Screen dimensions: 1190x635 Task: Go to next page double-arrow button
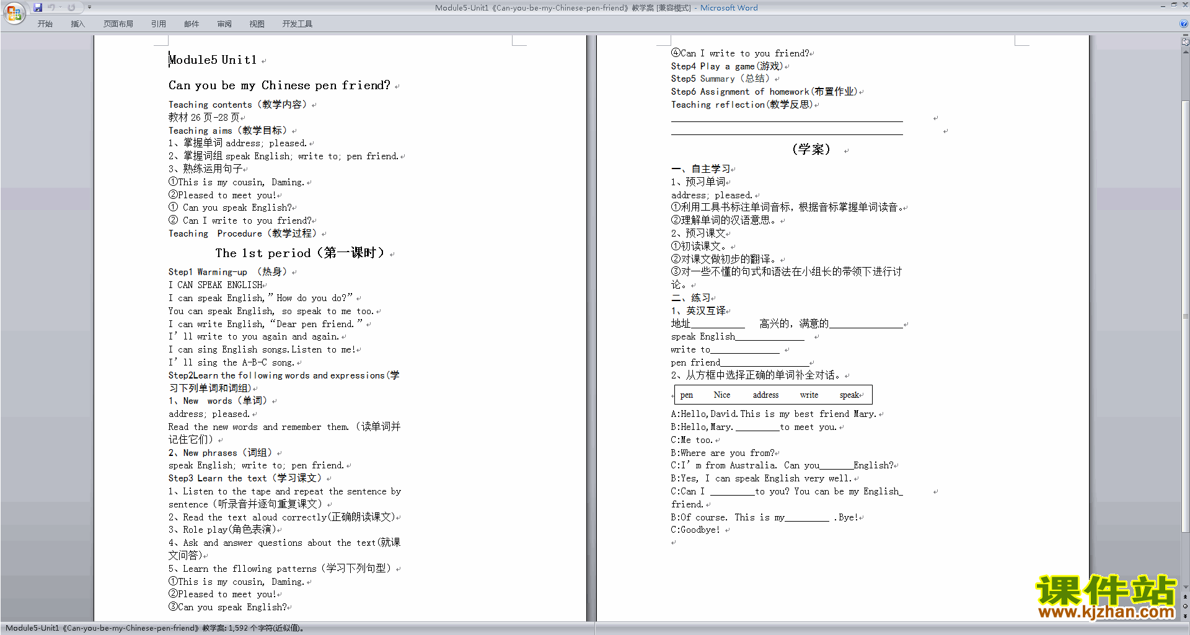click(x=1185, y=616)
